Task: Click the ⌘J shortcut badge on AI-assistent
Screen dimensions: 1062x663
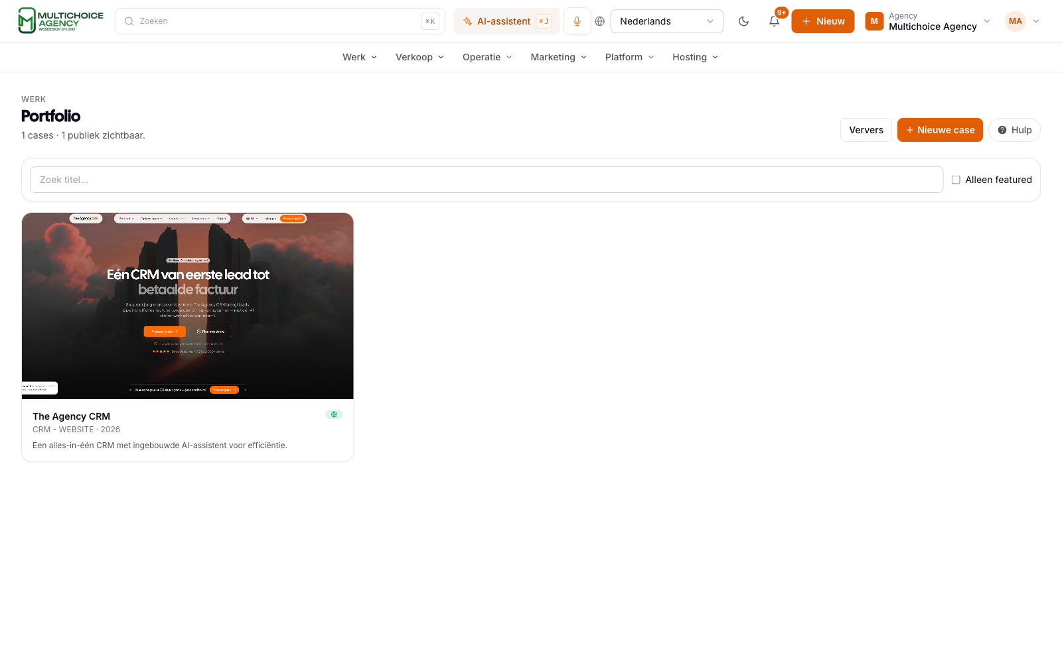Action: pos(544,21)
